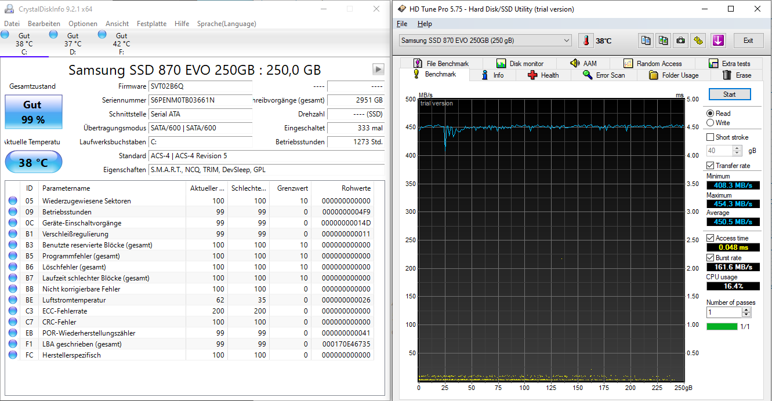Toggle the Transfer rate checkbox
The width and height of the screenshot is (772, 401).
(x=711, y=166)
